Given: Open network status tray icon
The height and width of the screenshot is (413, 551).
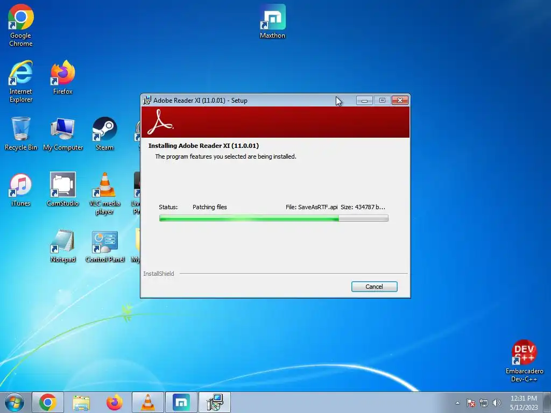Looking at the screenshot, I should coord(484,403).
